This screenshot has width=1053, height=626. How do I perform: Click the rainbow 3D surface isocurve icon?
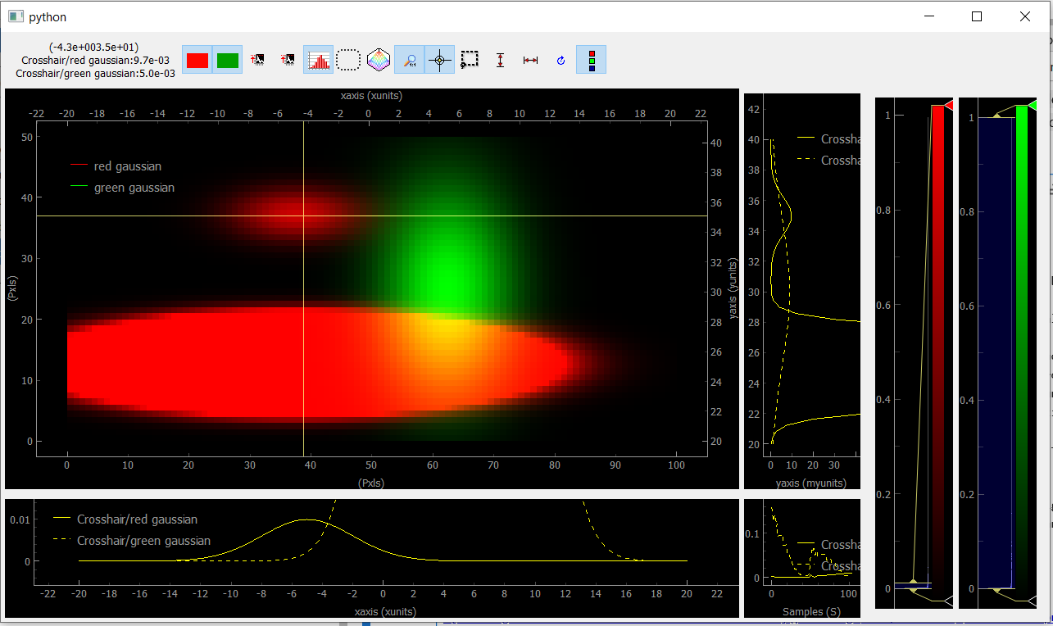pyautogui.click(x=379, y=60)
